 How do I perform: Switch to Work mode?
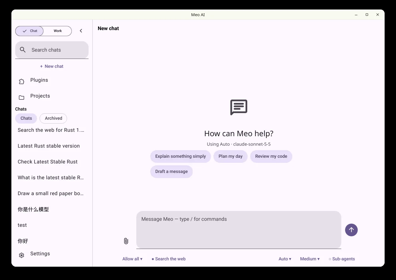(58, 31)
